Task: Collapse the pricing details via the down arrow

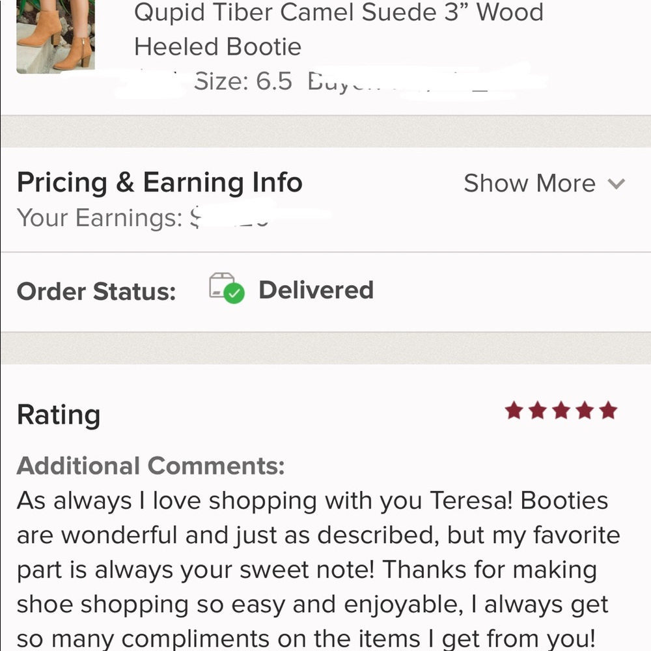Action: point(616,185)
